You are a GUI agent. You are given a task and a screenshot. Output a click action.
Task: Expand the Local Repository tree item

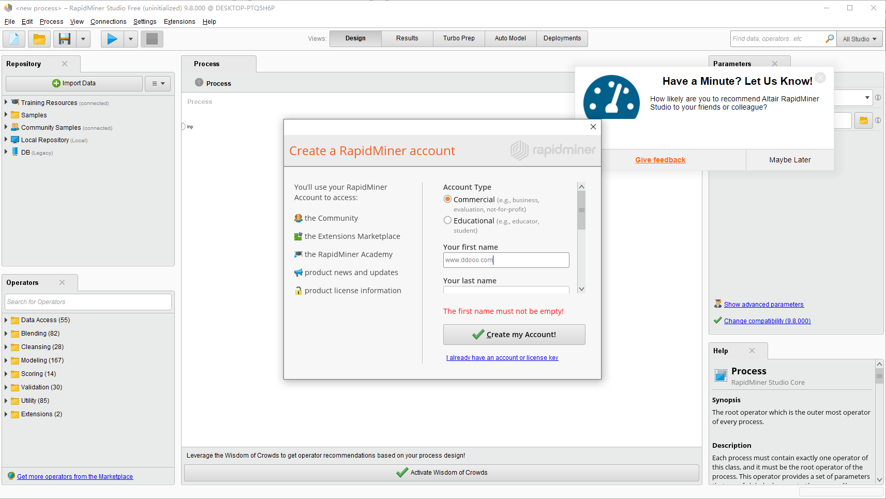[x=7, y=140]
